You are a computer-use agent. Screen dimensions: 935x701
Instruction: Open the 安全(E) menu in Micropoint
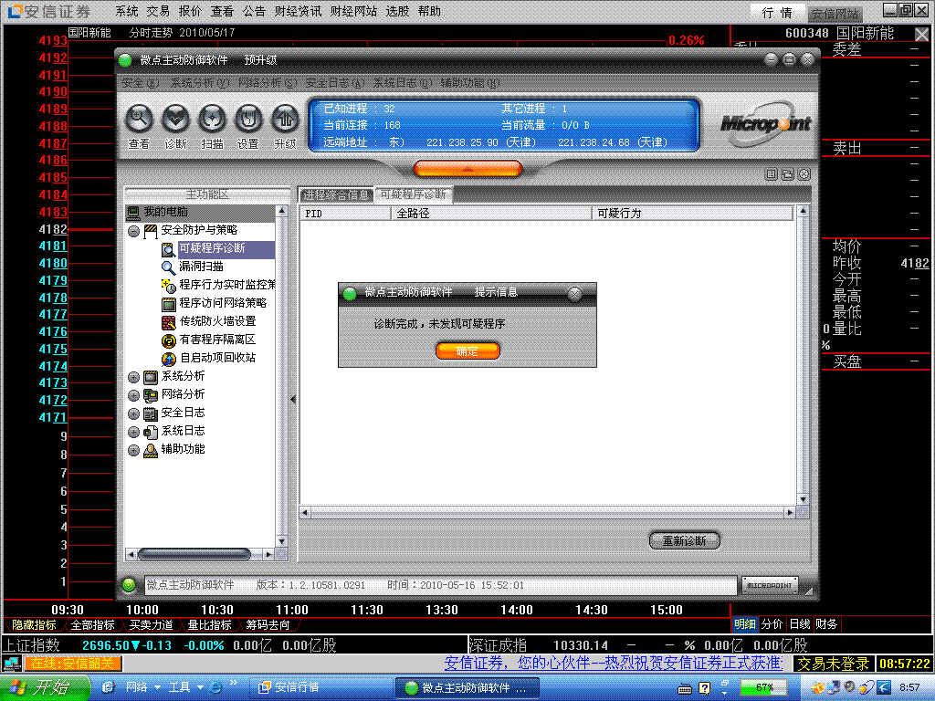point(141,83)
